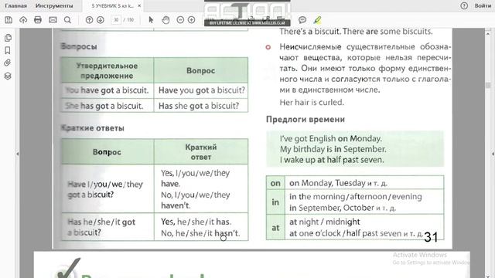The image size is (495, 278).
Task: Open the attachments paperclip panel
Action: [x=8, y=63]
